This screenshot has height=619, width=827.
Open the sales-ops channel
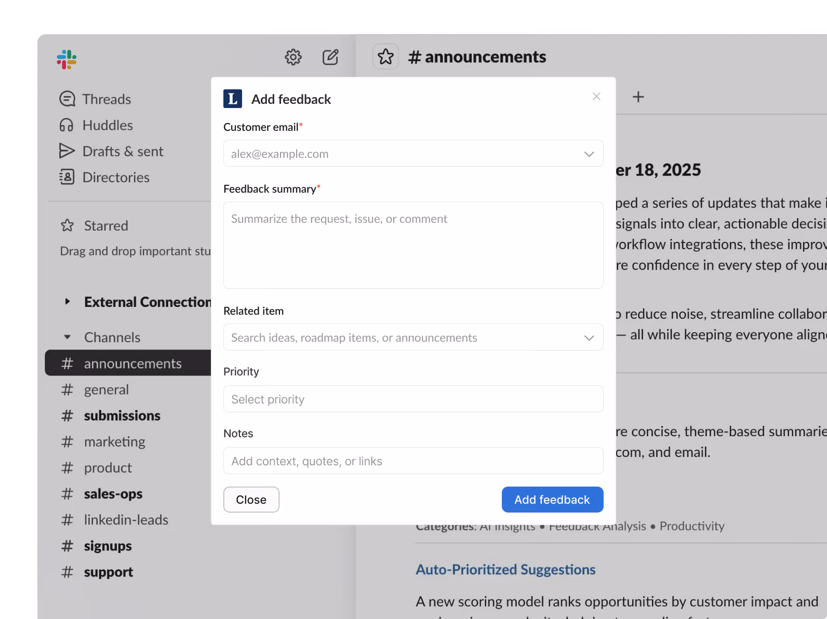(x=113, y=494)
